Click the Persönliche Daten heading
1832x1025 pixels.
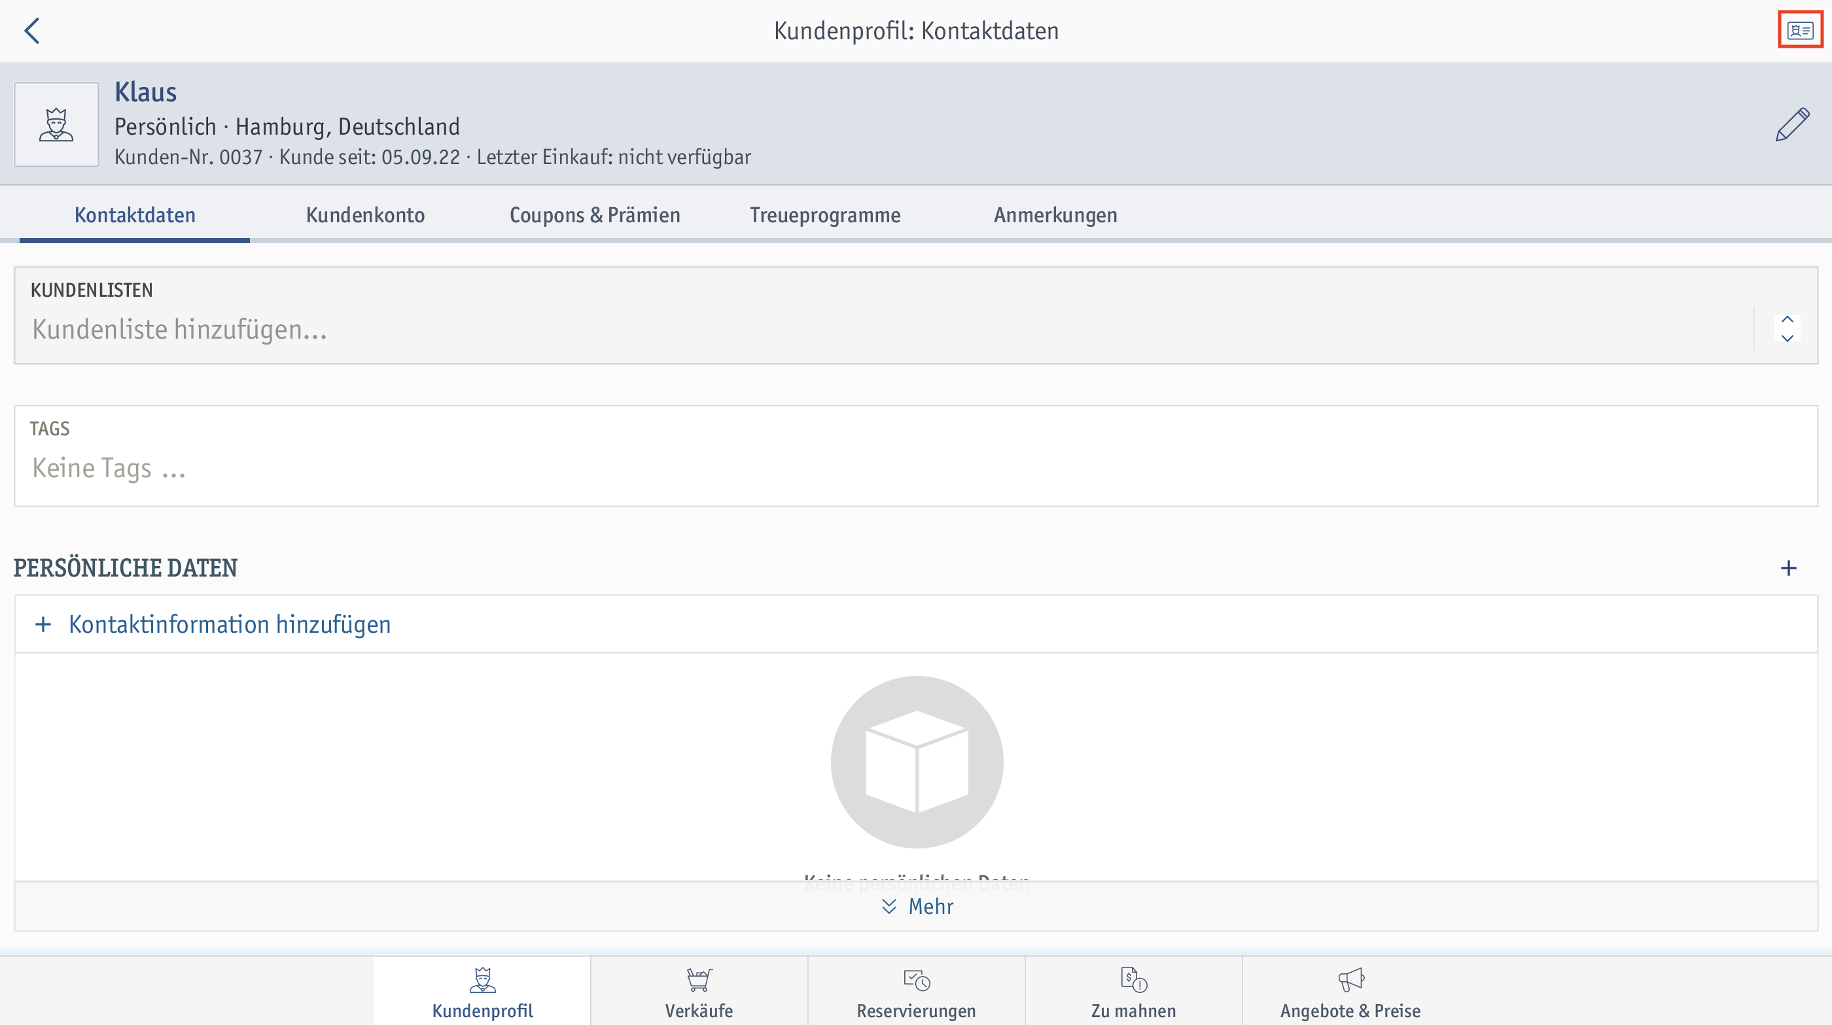point(125,567)
